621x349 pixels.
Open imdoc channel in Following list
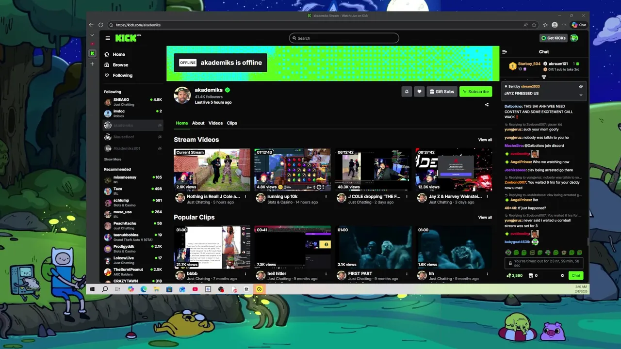point(133,113)
